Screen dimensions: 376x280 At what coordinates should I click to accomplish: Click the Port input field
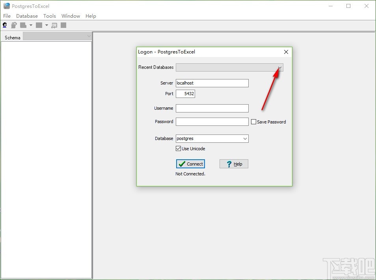(x=185, y=94)
